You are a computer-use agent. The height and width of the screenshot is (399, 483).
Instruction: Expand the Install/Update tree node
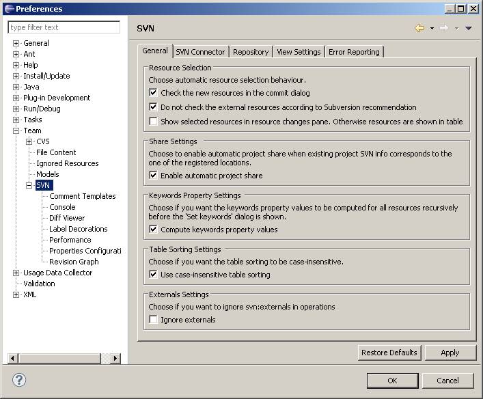(x=16, y=76)
